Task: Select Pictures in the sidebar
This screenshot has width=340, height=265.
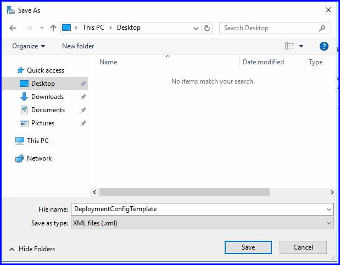Action: point(43,123)
